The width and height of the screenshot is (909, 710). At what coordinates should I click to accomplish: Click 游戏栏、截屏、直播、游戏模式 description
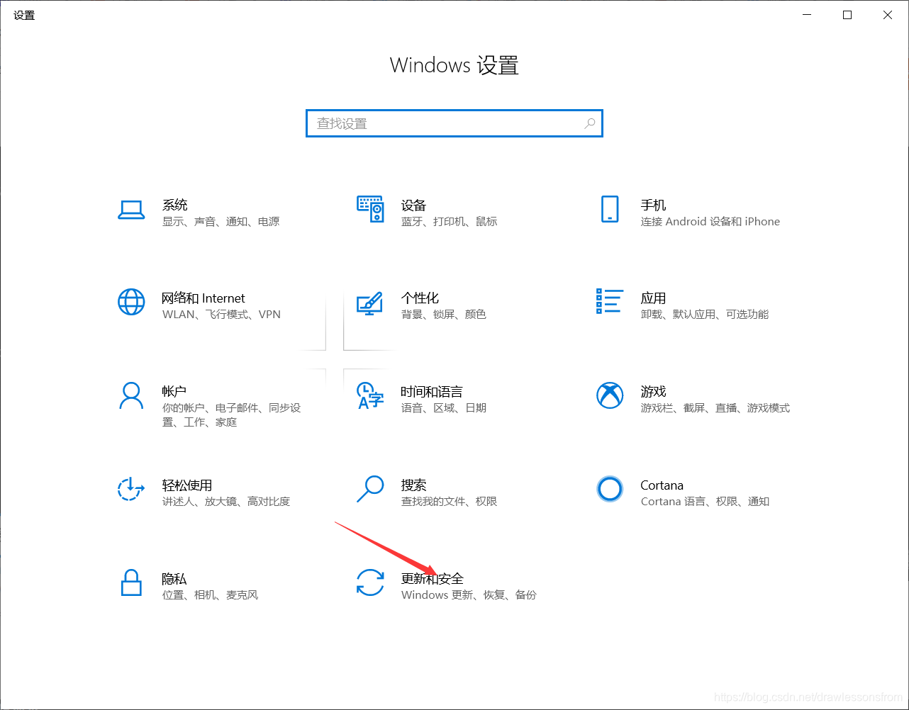click(715, 408)
